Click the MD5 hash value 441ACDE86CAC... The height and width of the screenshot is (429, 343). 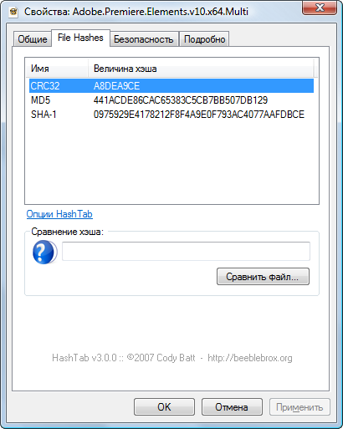pyautogui.click(x=181, y=100)
